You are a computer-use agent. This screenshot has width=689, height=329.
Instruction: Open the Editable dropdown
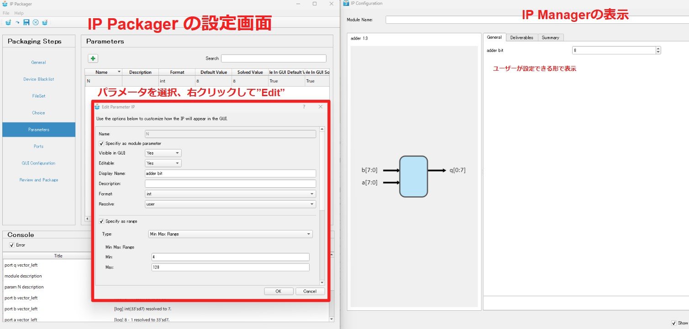coord(163,163)
